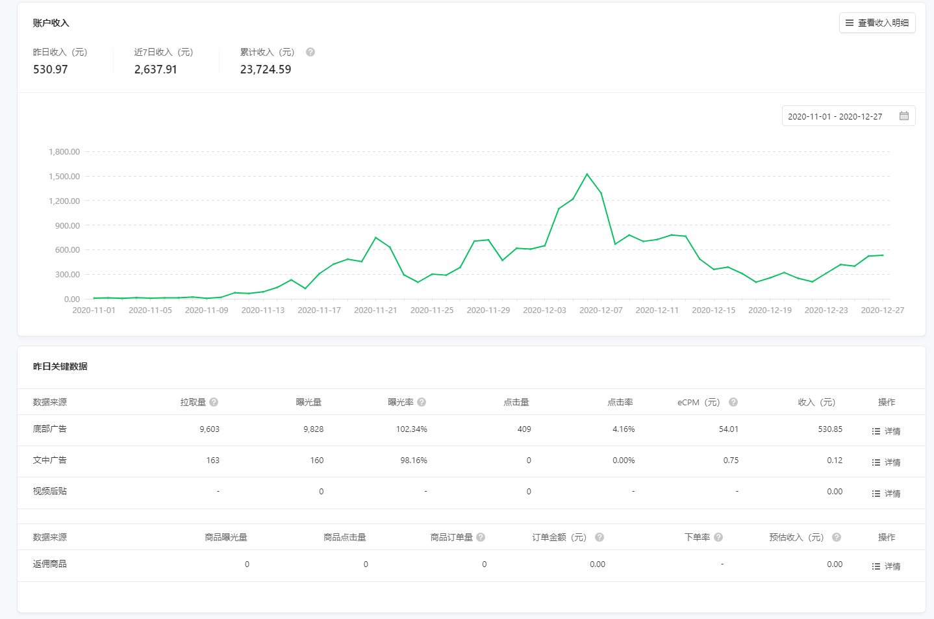The width and height of the screenshot is (934, 619).
Task: Click help icon beside 拉取量 column
Action: coord(214,402)
